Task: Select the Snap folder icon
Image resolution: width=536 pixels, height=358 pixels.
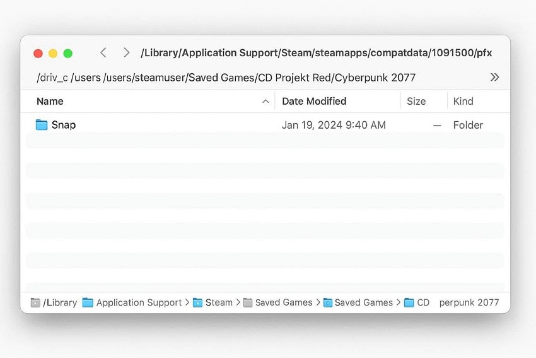Action: (x=42, y=125)
